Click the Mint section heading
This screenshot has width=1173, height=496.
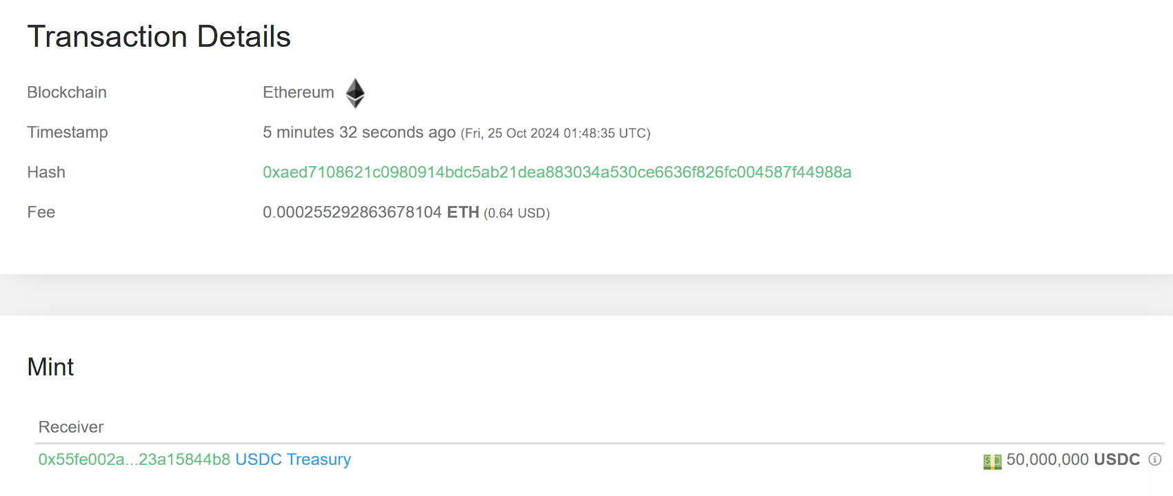pos(50,366)
